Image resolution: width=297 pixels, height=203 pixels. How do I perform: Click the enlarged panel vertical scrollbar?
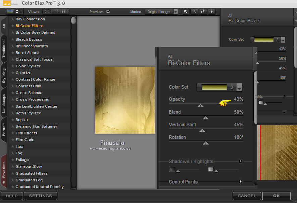[x=255, y=98]
